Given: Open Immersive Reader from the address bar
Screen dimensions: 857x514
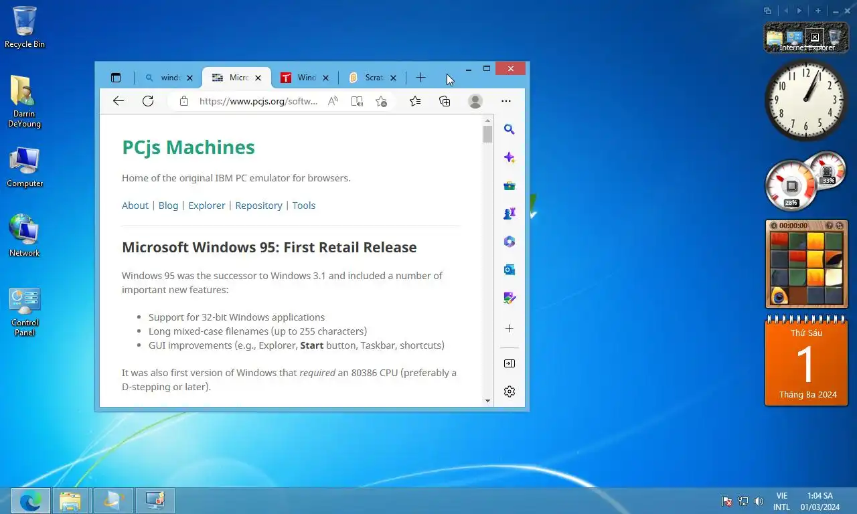Looking at the screenshot, I should pos(358,101).
